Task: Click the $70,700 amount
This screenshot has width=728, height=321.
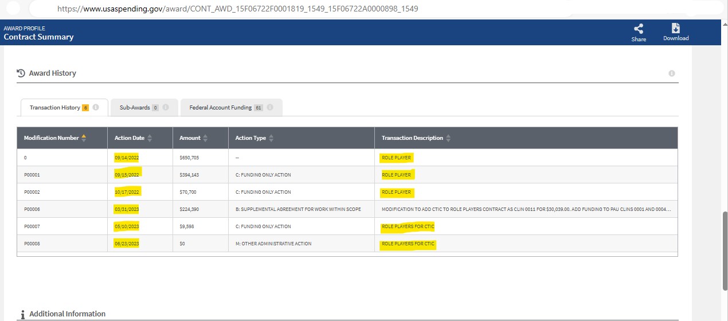Action: pyautogui.click(x=187, y=192)
